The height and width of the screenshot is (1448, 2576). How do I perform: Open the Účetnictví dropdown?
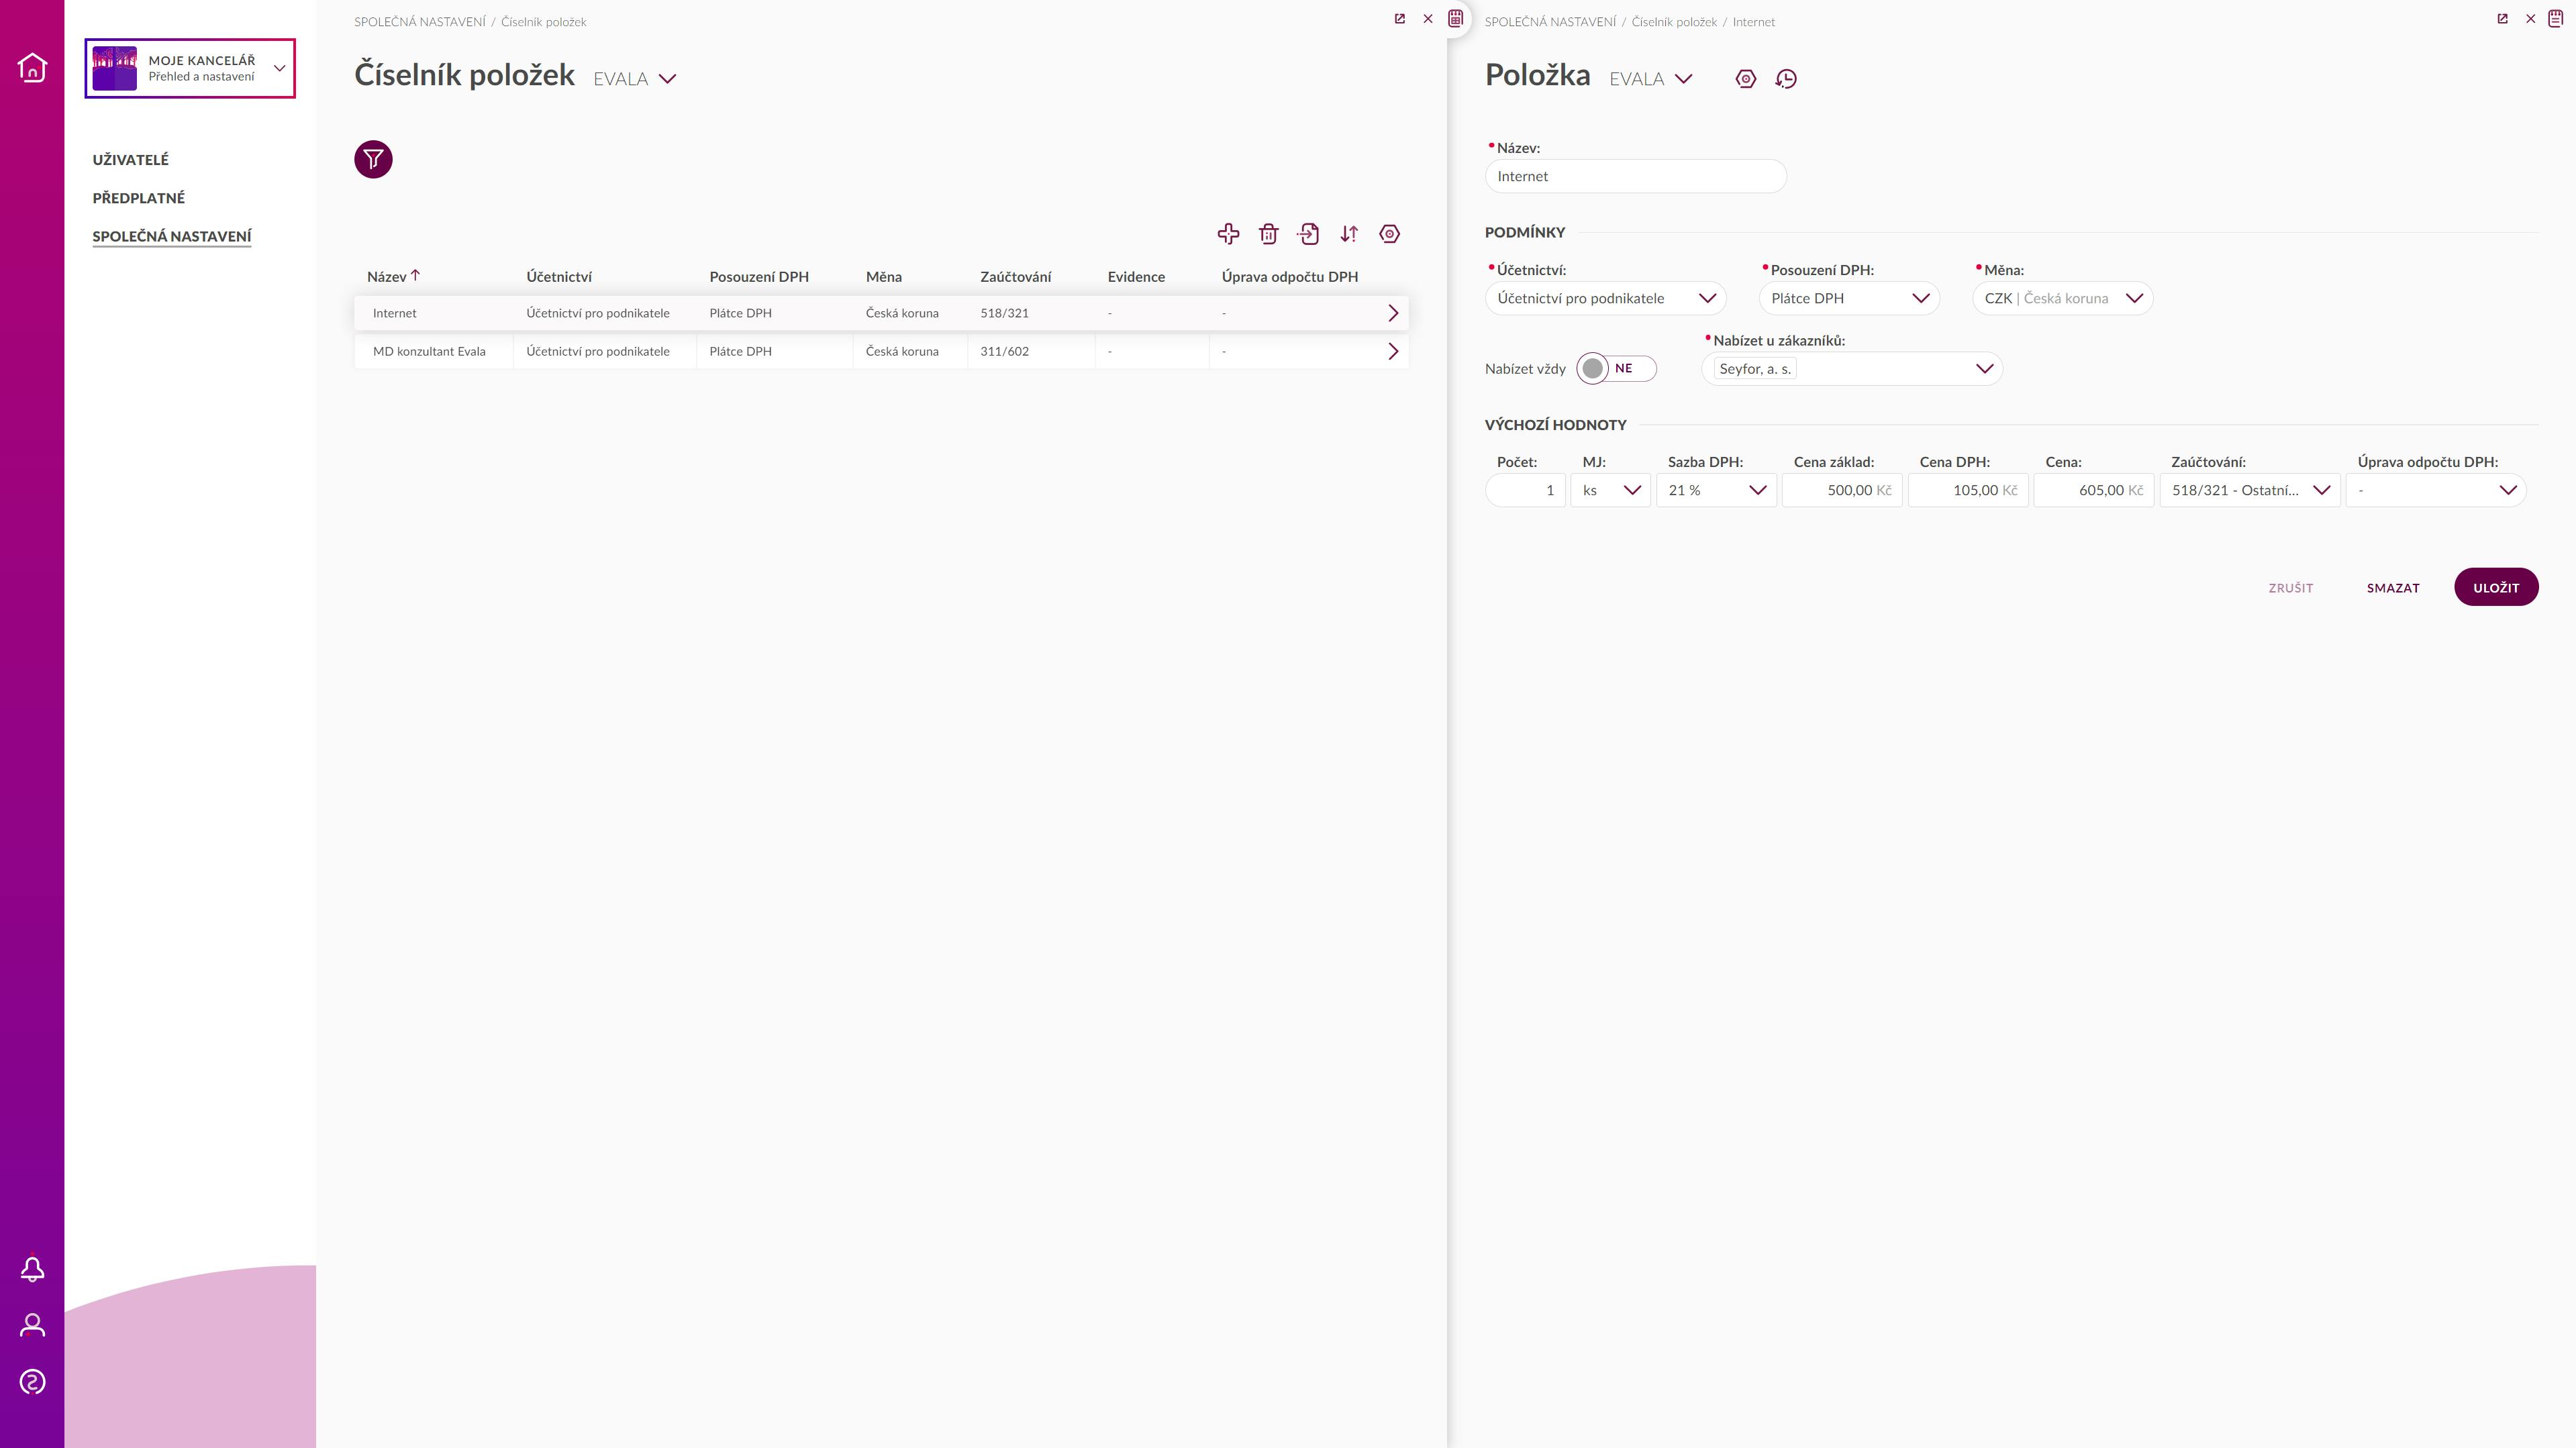[1606, 298]
